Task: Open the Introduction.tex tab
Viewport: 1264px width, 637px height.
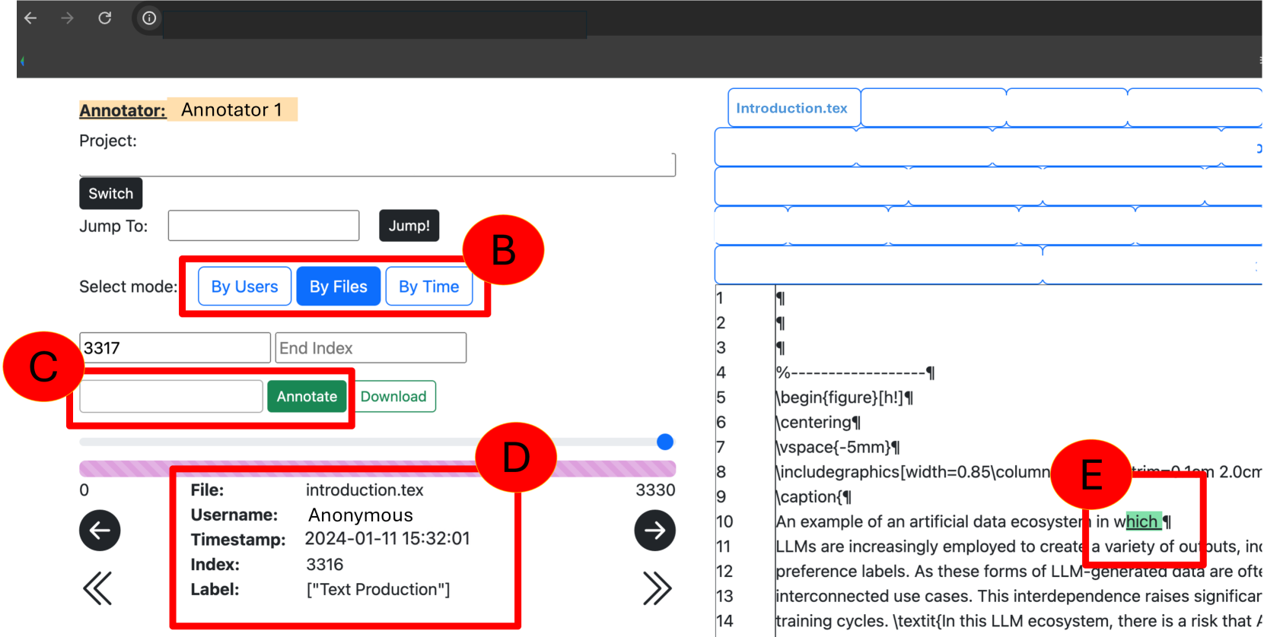Action: 794,108
